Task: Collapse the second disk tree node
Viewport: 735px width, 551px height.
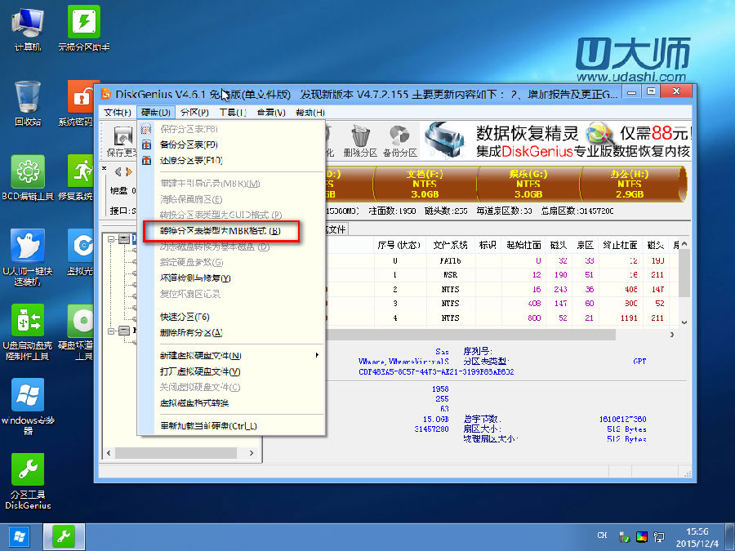Action: point(111,331)
